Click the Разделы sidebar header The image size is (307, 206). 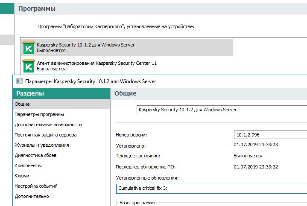pos(61,93)
